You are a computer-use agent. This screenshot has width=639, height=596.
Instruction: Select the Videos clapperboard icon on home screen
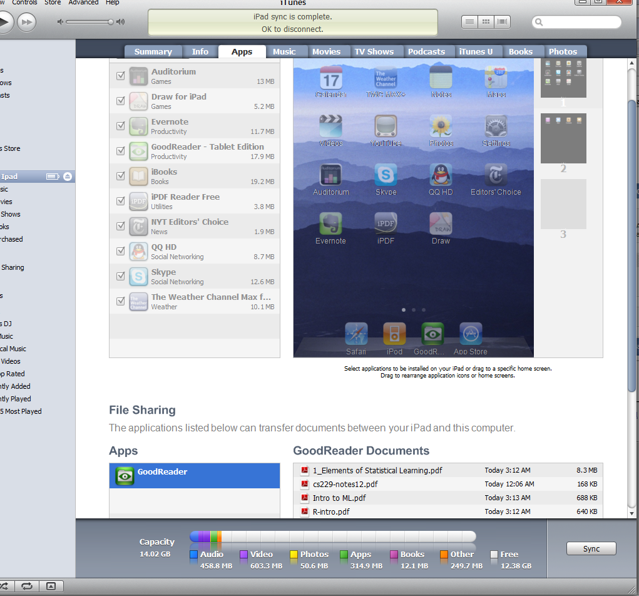(330, 126)
